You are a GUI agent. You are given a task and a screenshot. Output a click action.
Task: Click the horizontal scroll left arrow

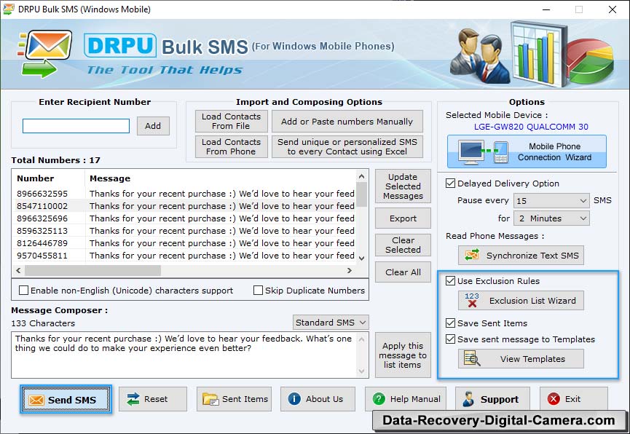pos(18,270)
